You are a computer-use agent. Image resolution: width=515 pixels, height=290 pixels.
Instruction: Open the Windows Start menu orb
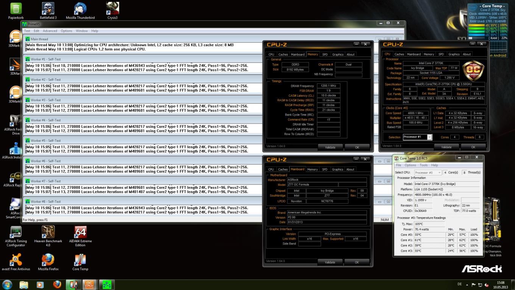(7, 284)
